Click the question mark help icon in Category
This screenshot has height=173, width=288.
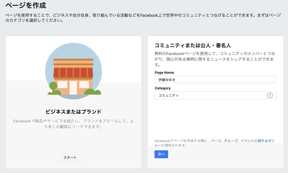pyautogui.click(x=270, y=95)
